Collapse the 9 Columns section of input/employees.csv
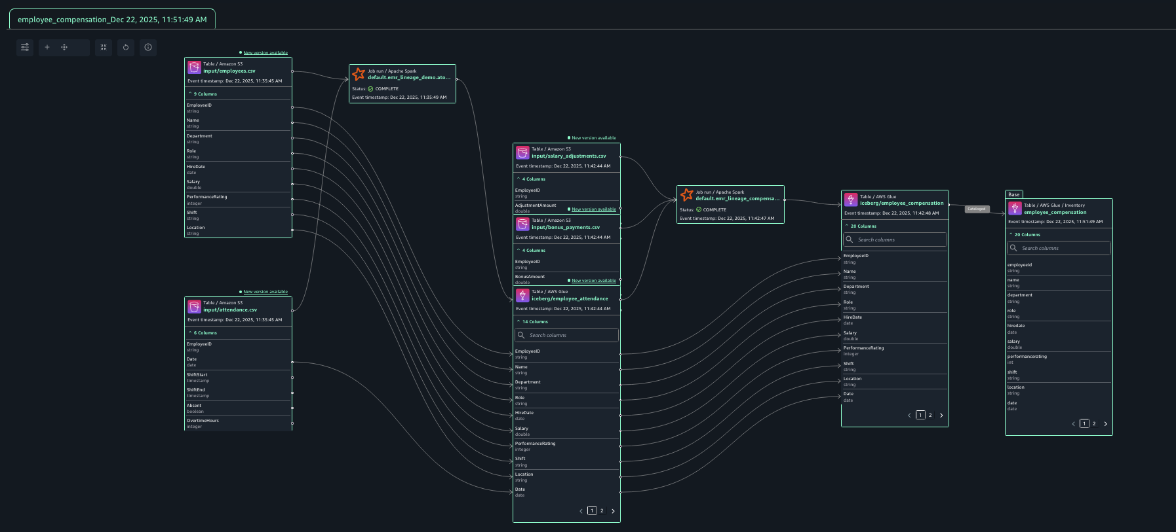 (203, 94)
